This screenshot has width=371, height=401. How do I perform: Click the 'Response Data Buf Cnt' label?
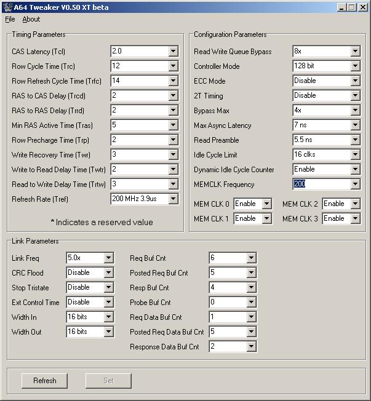[164, 347]
